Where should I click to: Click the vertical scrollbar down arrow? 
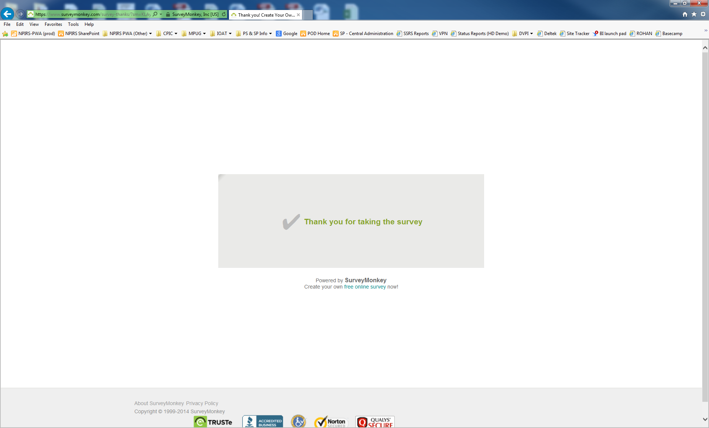tap(705, 419)
